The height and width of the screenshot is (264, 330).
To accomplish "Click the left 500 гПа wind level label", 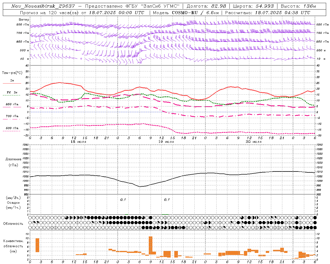I will coord(23,25).
